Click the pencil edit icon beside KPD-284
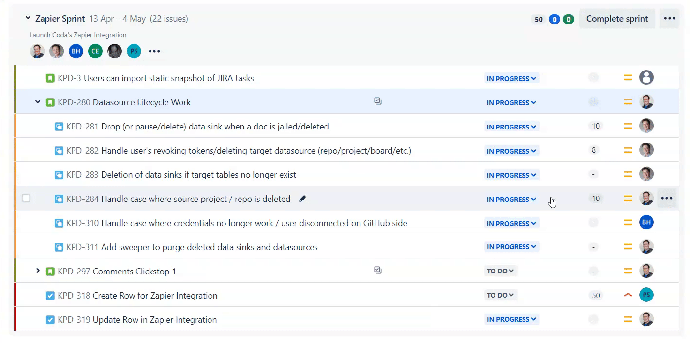The height and width of the screenshot is (343, 690). pyautogui.click(x=302, y=199)
